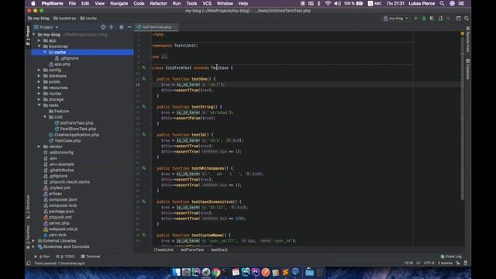Expand the config folder

point(40,70)
